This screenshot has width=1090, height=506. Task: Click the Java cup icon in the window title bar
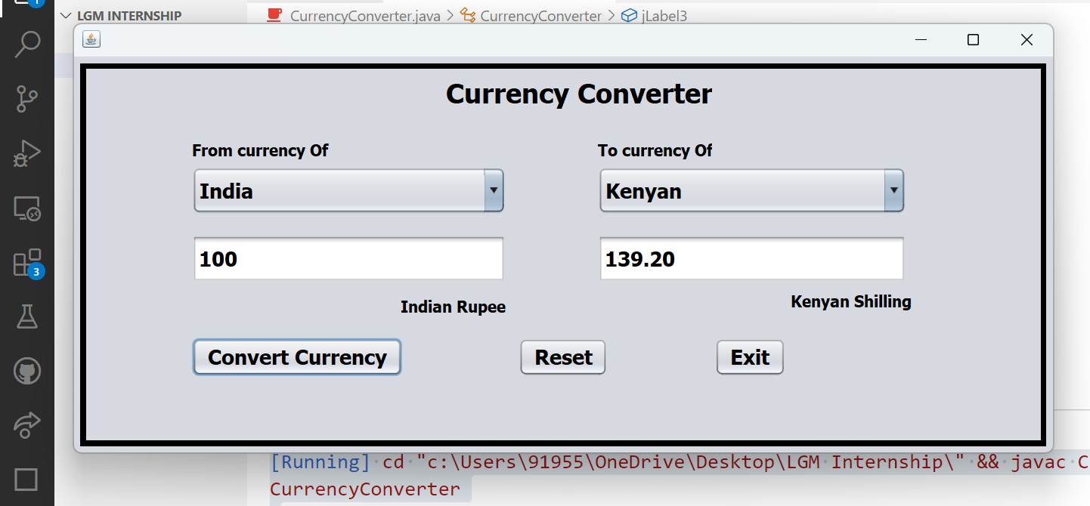tap(91, 39)
